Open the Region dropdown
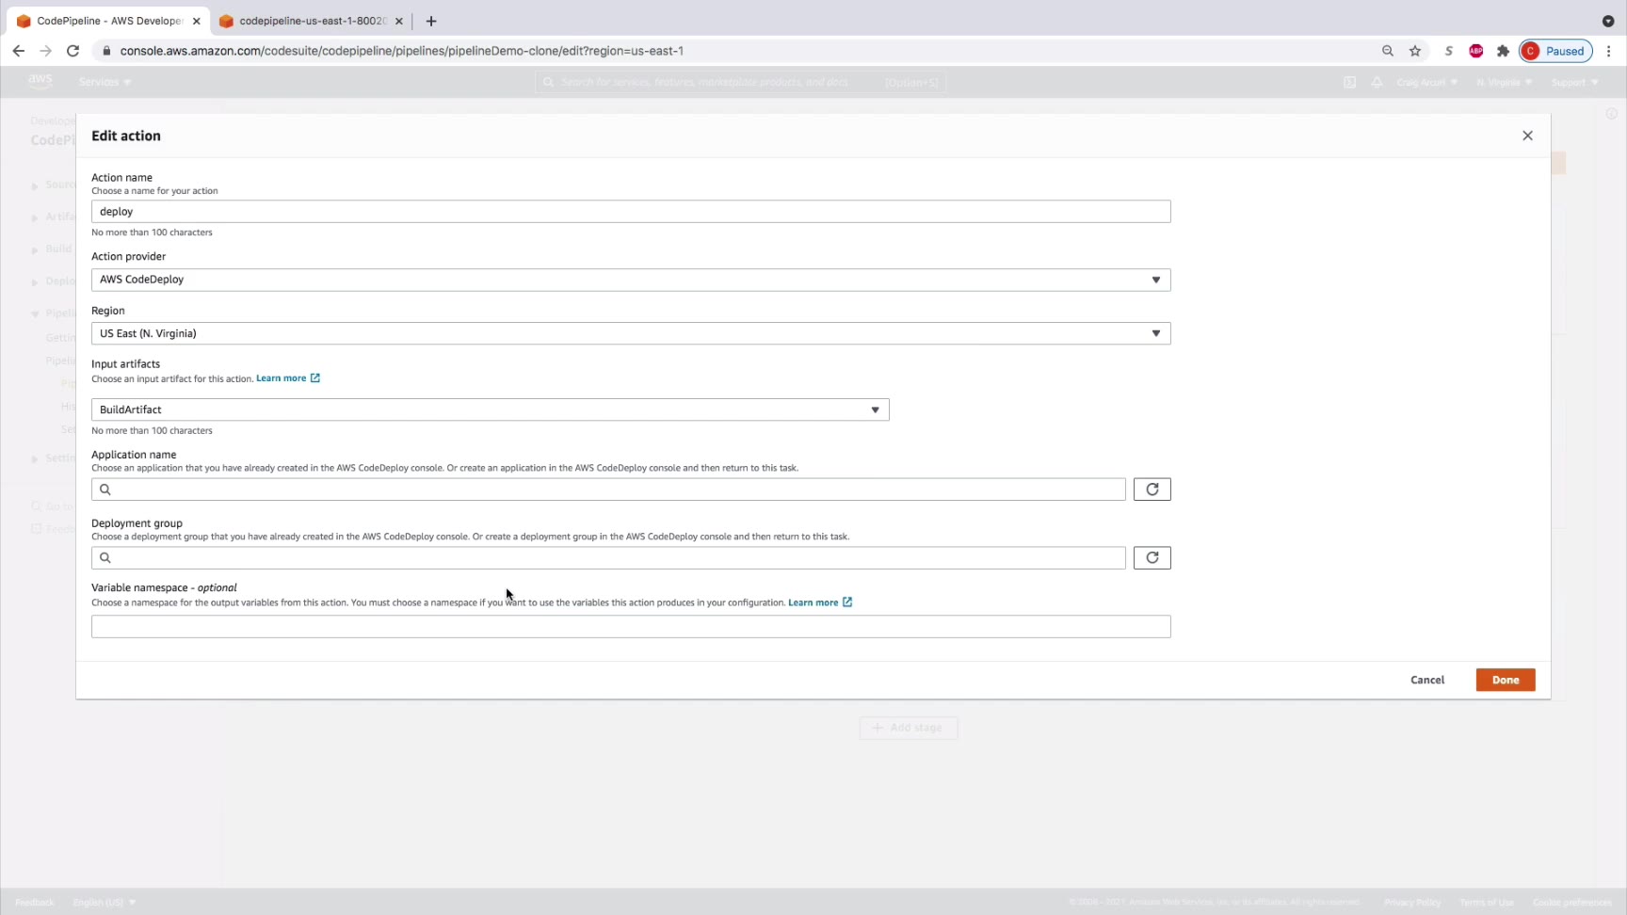1627x915 pixels. pyautogui.click(x=631, y=333)
